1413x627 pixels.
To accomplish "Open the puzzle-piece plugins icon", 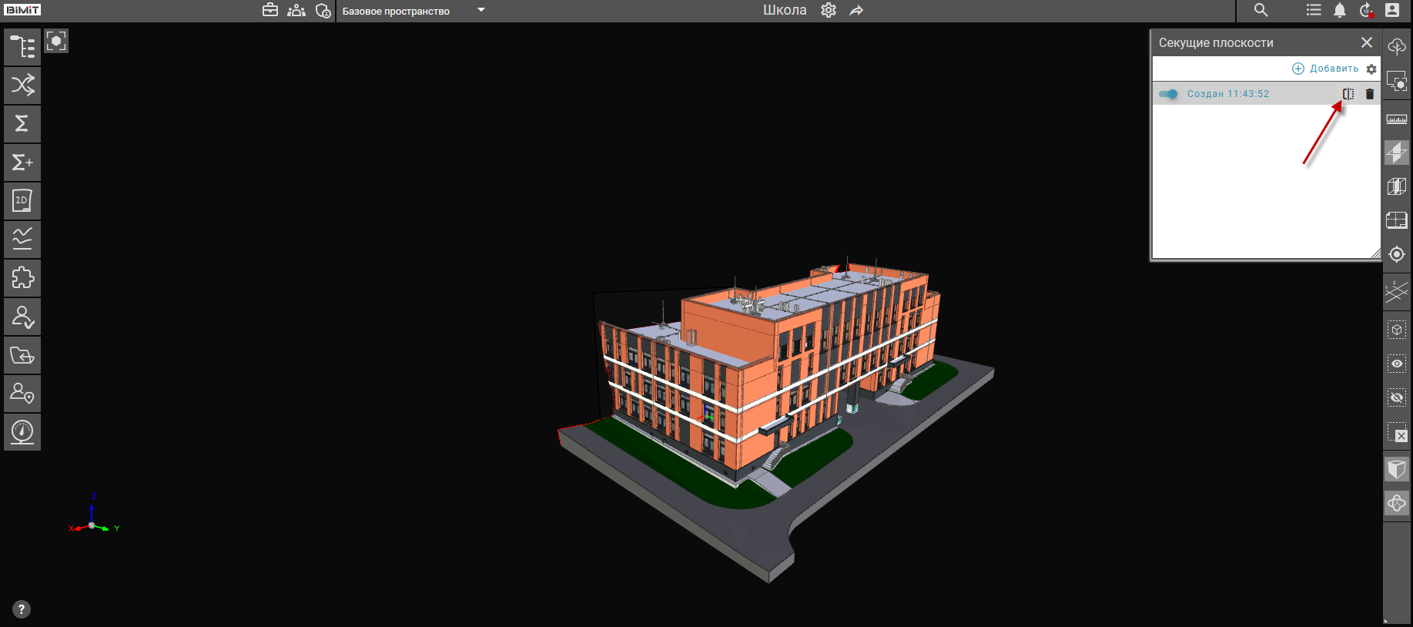I will (22, 278).
